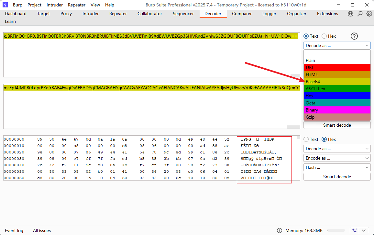
Task: Switch to the Sequencer tab
Action: (x=183, y=14)
